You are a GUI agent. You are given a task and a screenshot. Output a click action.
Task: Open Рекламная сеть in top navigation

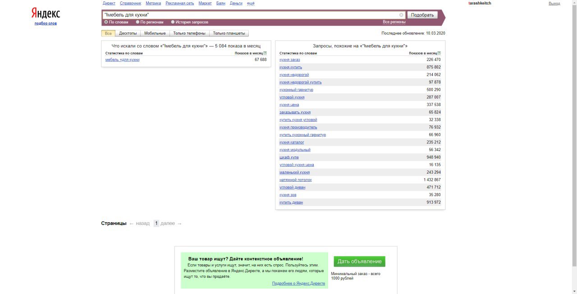(x=180, y=3)
